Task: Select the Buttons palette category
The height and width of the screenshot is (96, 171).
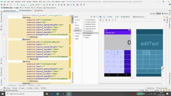Action: [77, 25]
